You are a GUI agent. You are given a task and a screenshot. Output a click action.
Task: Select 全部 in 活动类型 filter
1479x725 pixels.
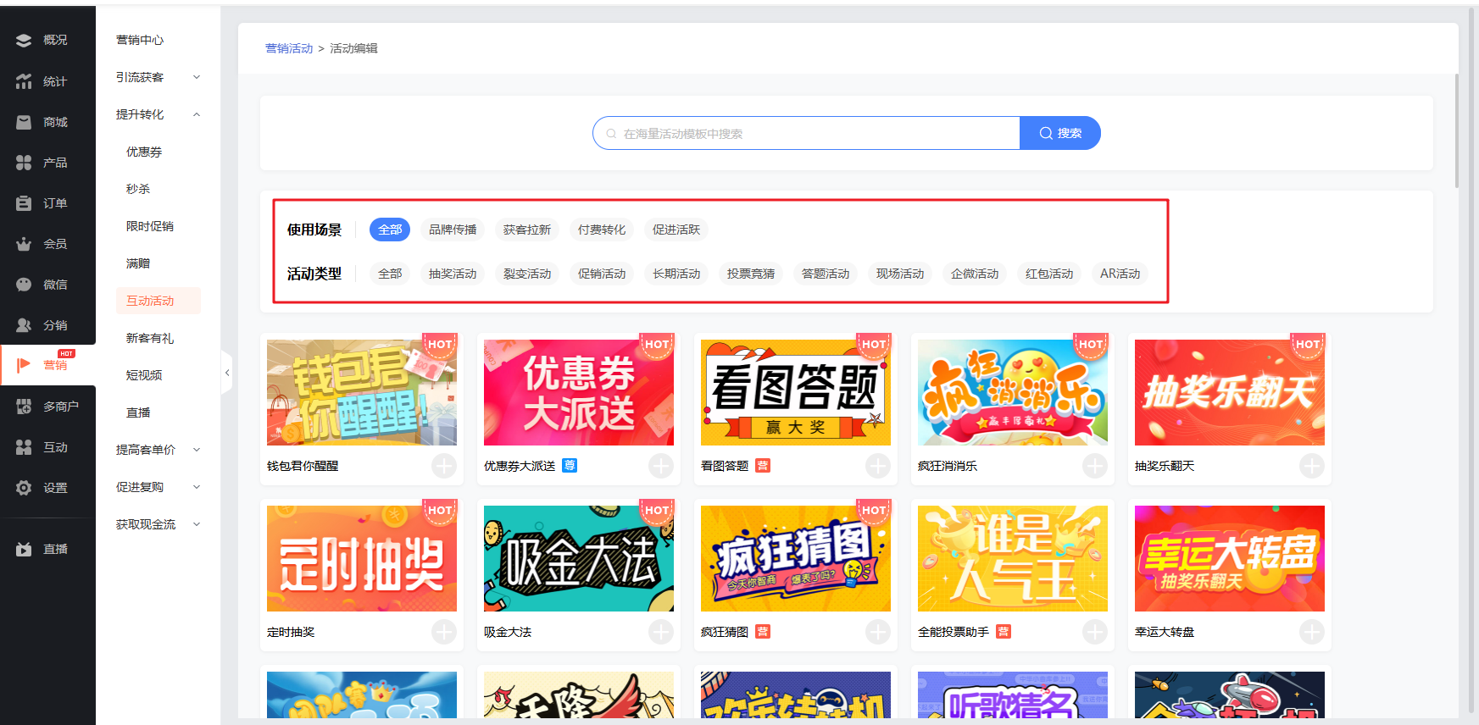click(390, 274)
